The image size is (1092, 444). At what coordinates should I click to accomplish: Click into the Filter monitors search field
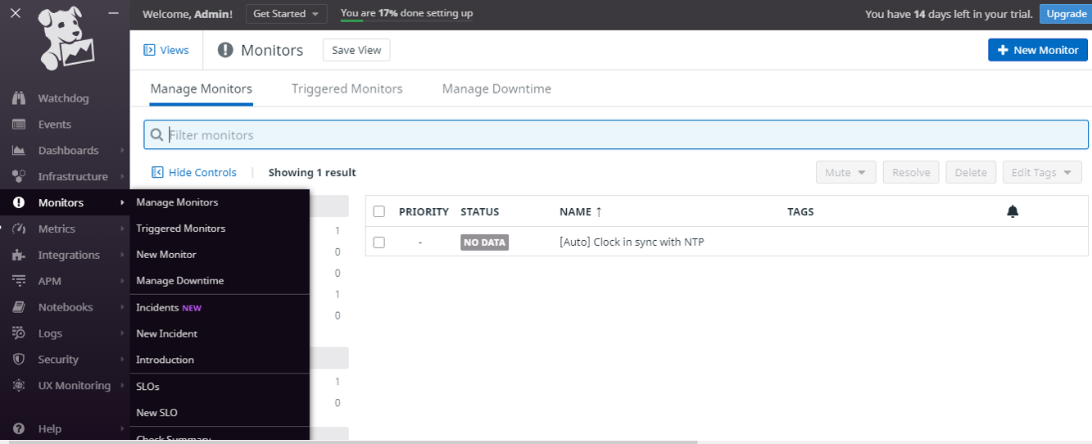tap(623, 135)
